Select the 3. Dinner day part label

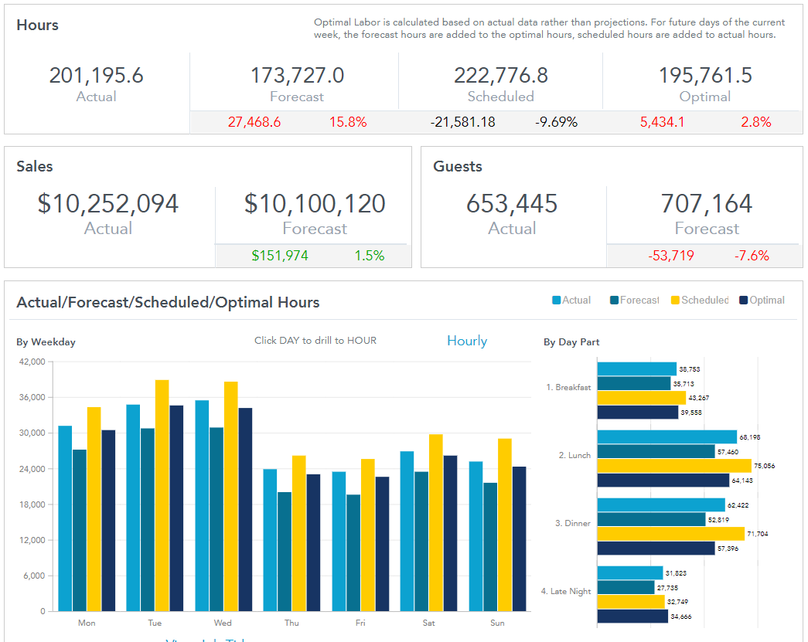point(572,523)
